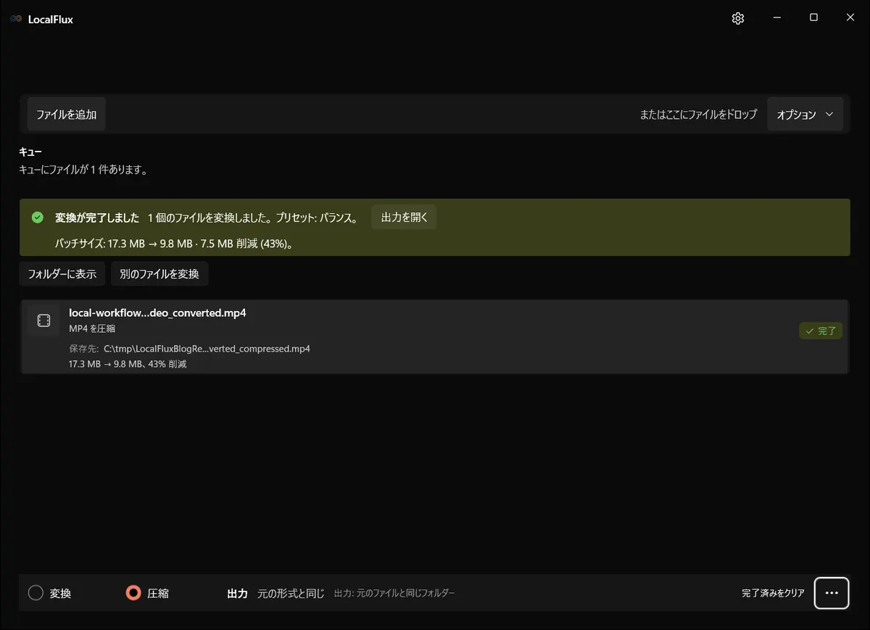Expand the オプション dropdown
The image size is (870, 630).
tap(805, 115)
